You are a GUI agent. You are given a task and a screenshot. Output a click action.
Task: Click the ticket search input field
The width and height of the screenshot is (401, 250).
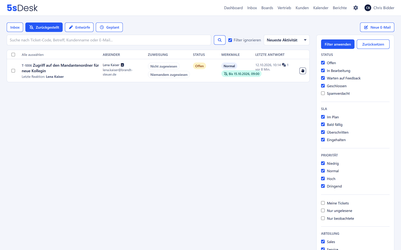coord(109,40)
